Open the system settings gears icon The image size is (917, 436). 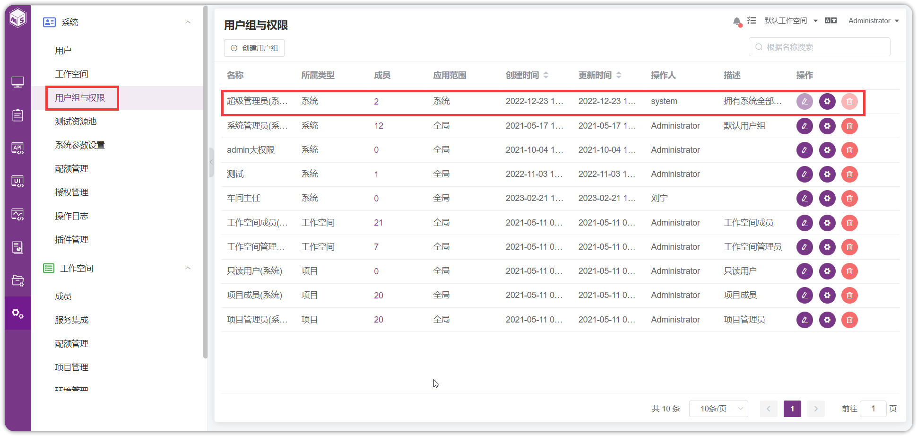point(18,313)
